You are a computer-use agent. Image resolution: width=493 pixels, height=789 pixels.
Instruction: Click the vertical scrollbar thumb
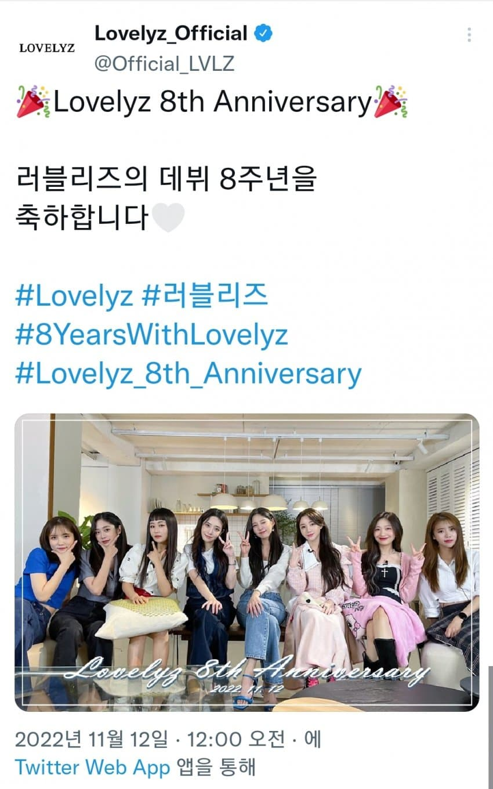pyautogui.click(x=491, y=728)
